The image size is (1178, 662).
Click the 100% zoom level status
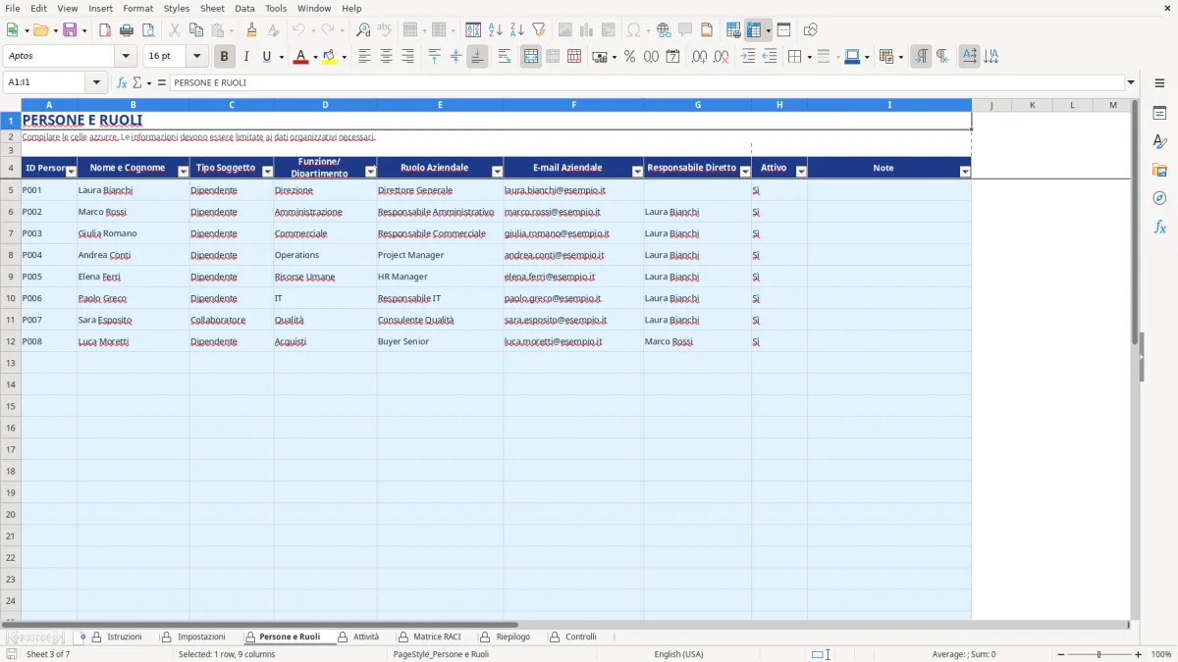[x=1161, y=654]
